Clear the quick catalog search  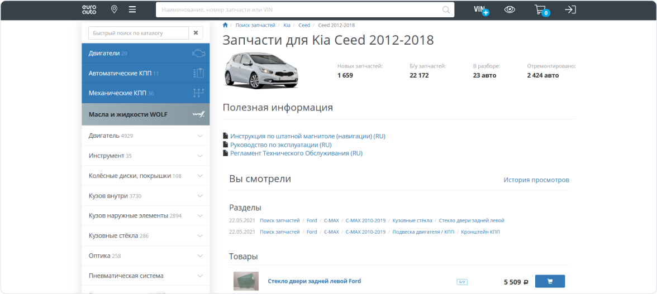(x=196, y=33)
